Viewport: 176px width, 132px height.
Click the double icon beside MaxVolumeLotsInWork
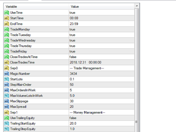point(7,96)
